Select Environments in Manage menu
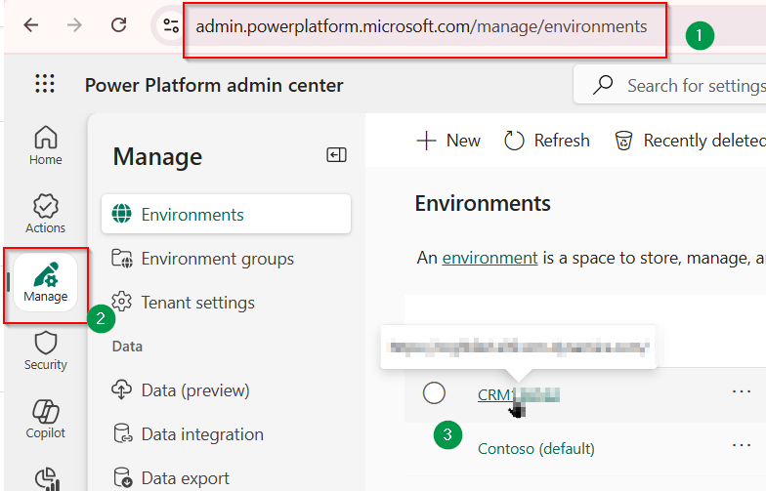 [x=227, y=215]
